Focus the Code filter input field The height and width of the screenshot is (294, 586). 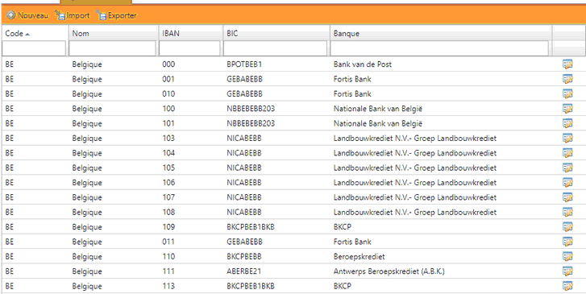[34, 48]
